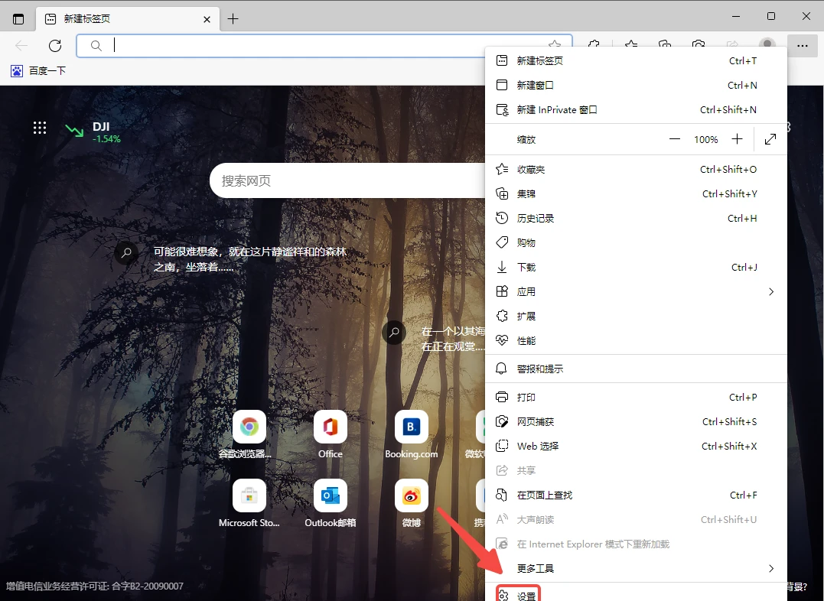The width and height of the screenshot is (824, 601).
Task: Focus the address bar input field
Action: (324, 46)
